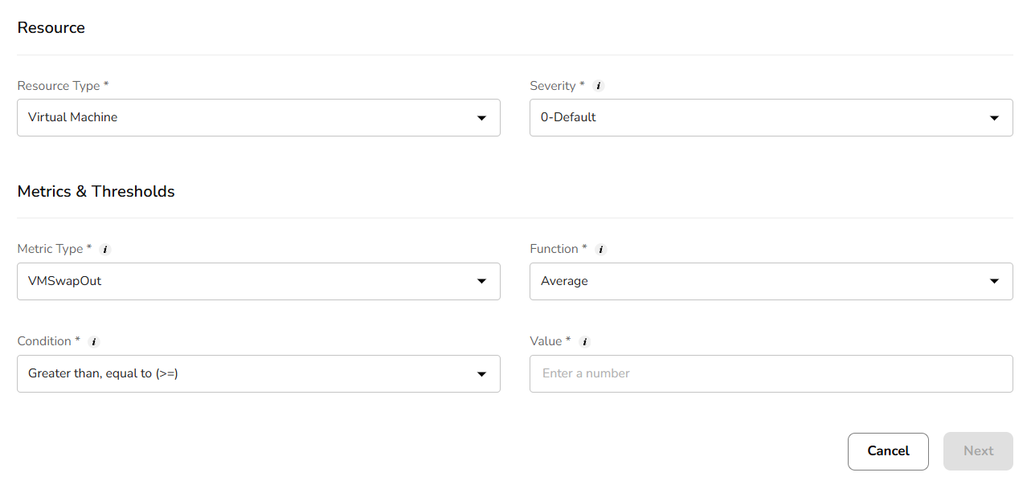
Task: Click the Resource section heading
Action: [x=51, y=27]
